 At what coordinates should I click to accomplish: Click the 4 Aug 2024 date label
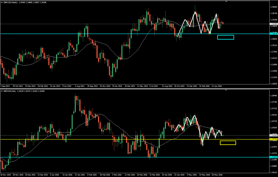[80, 86]
